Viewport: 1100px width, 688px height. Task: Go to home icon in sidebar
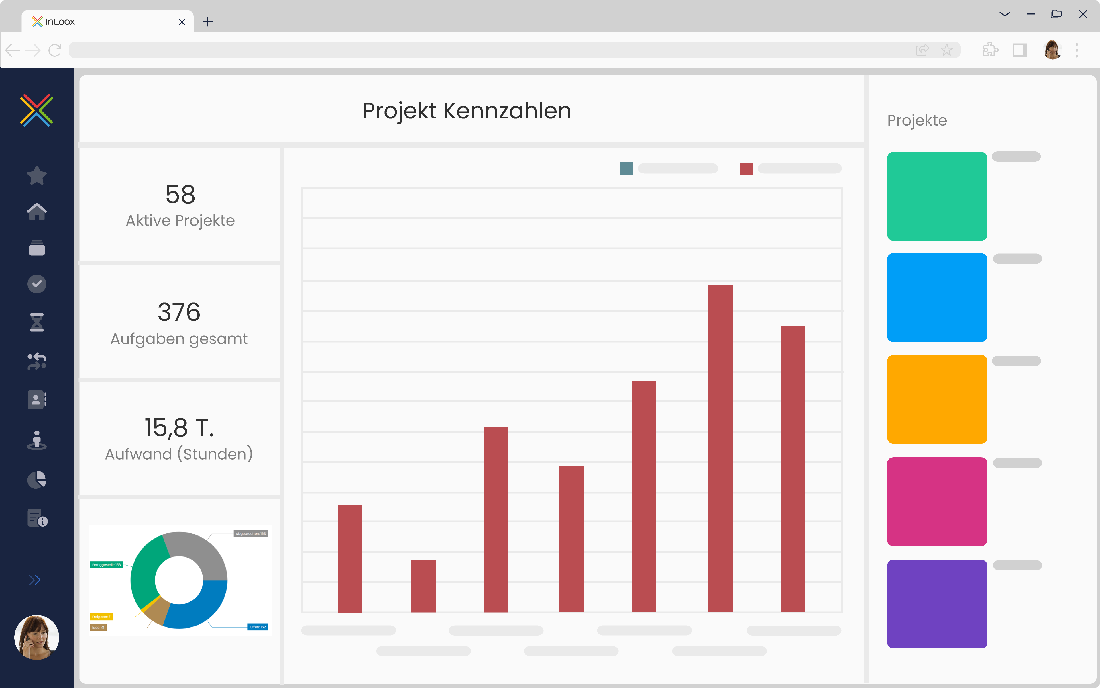(x=37, y=212)
